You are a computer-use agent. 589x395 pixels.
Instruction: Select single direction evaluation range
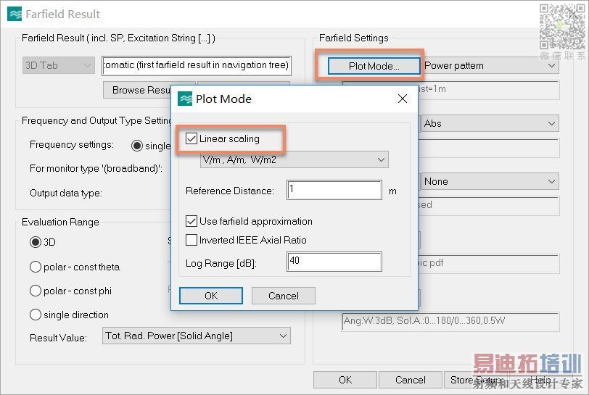(x=36, y=315)
